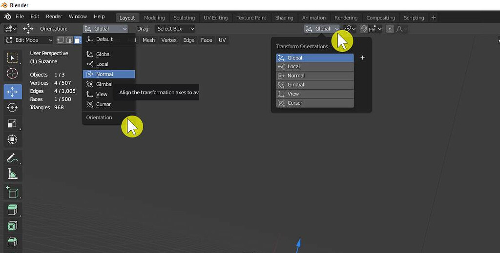
Task: Switch to the UV Editing workspace tab
Action: coord(215,18)
